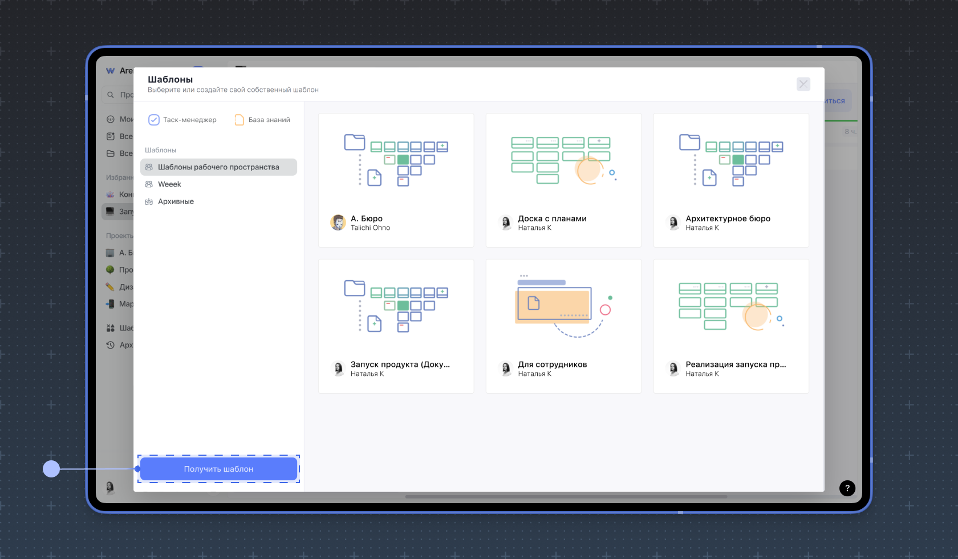Click the help question mark icon
The width and height of the screenshot is (958, 559).
(x=847, y=488)
